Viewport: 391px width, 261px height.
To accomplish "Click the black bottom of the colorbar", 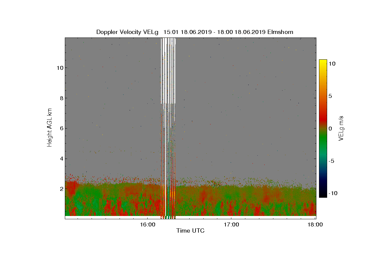I will tap(323, 193).
